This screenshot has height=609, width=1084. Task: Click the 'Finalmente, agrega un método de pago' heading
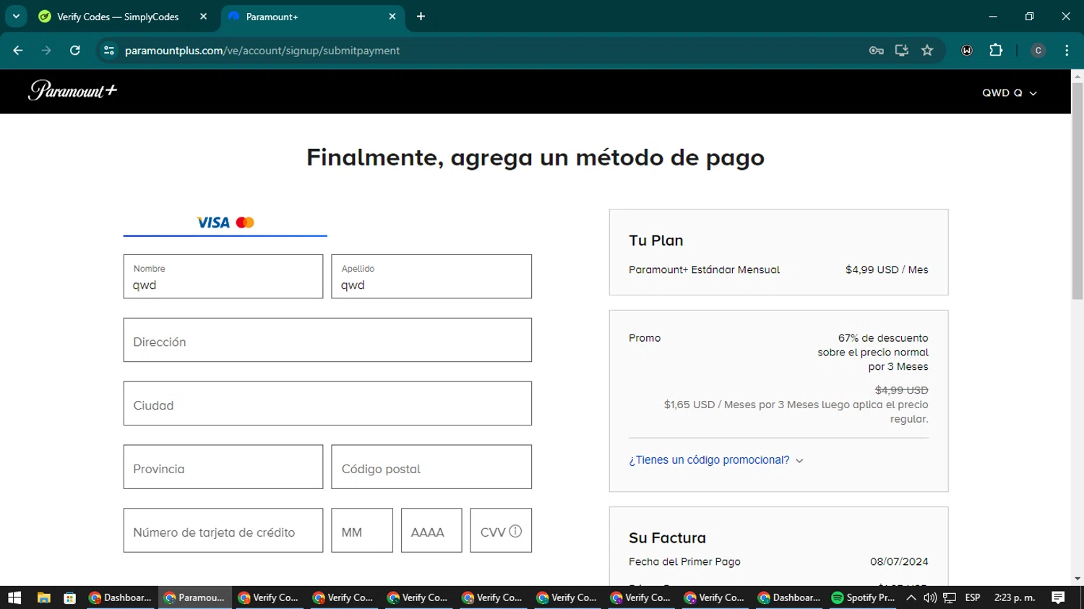(535, 157)
